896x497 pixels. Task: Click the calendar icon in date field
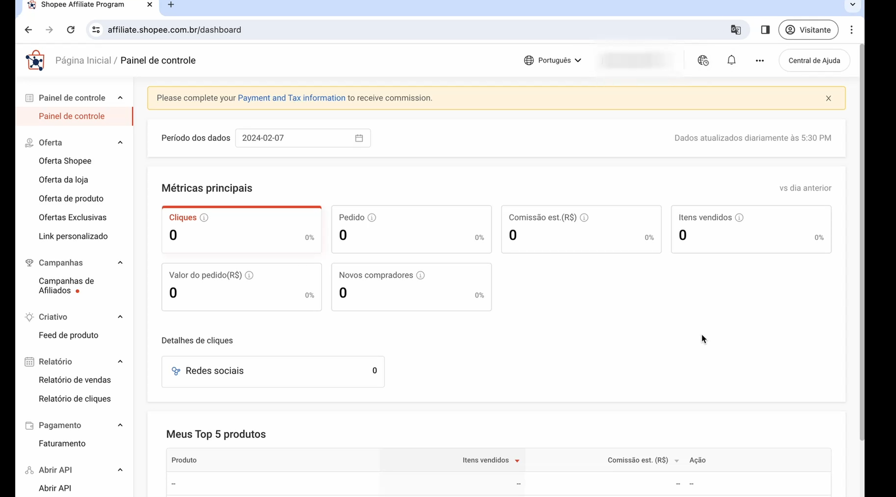pos(359,138)
